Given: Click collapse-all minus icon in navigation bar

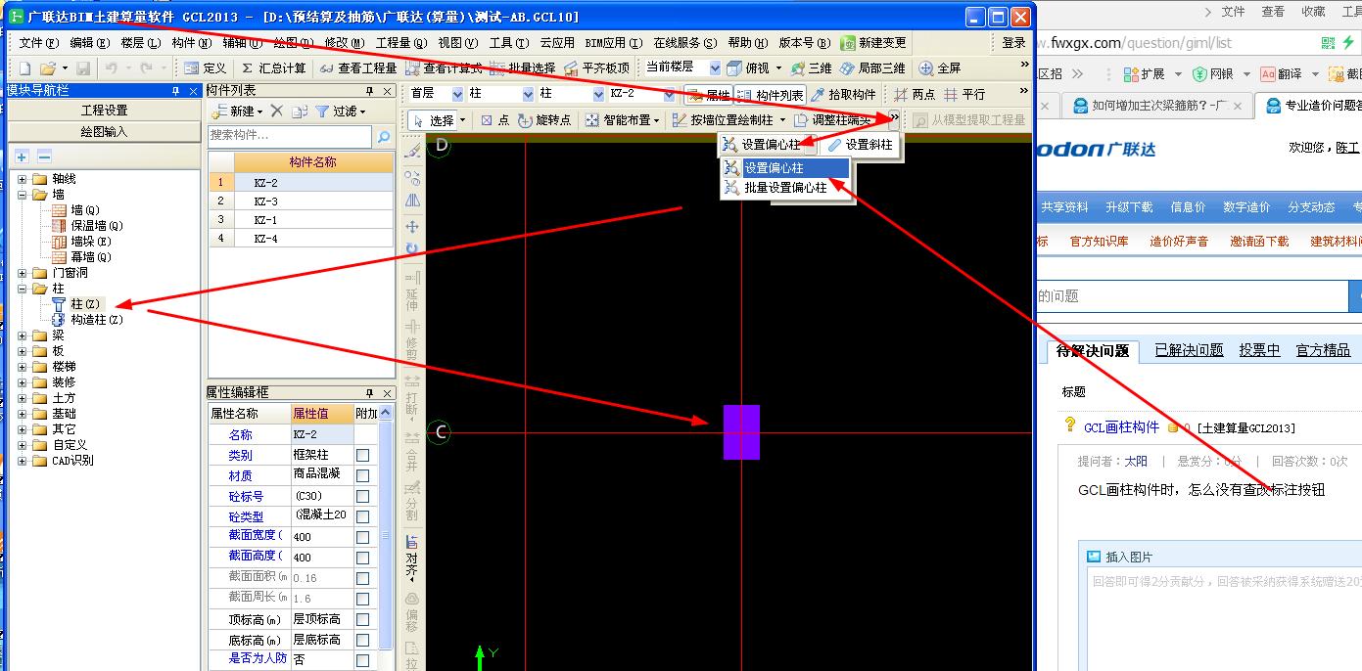Looking at the screenshot, I should (x=44, y=157).
